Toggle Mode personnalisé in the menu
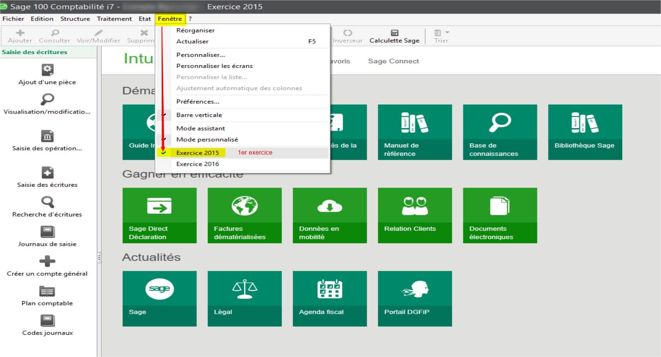The width and height of the screenshot is (661, 357). (207, 139)
